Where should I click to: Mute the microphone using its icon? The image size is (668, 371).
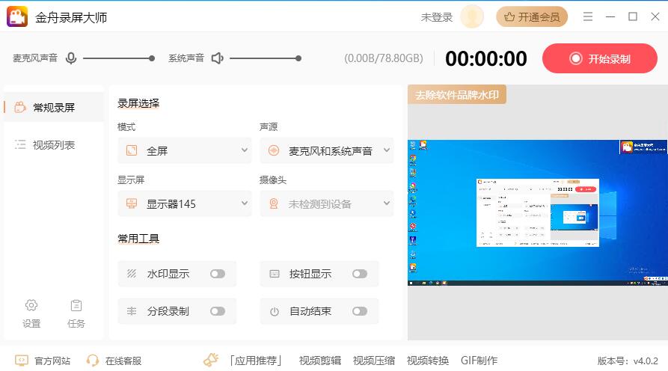coord(71,58)
